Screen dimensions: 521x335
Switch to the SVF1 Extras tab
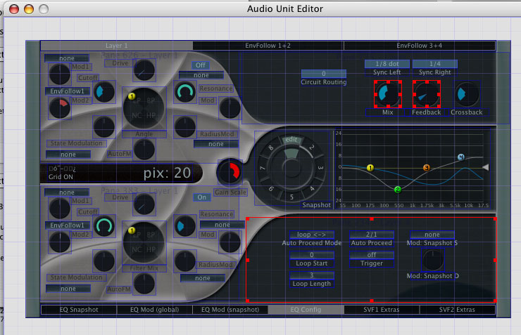coord(382,310)
